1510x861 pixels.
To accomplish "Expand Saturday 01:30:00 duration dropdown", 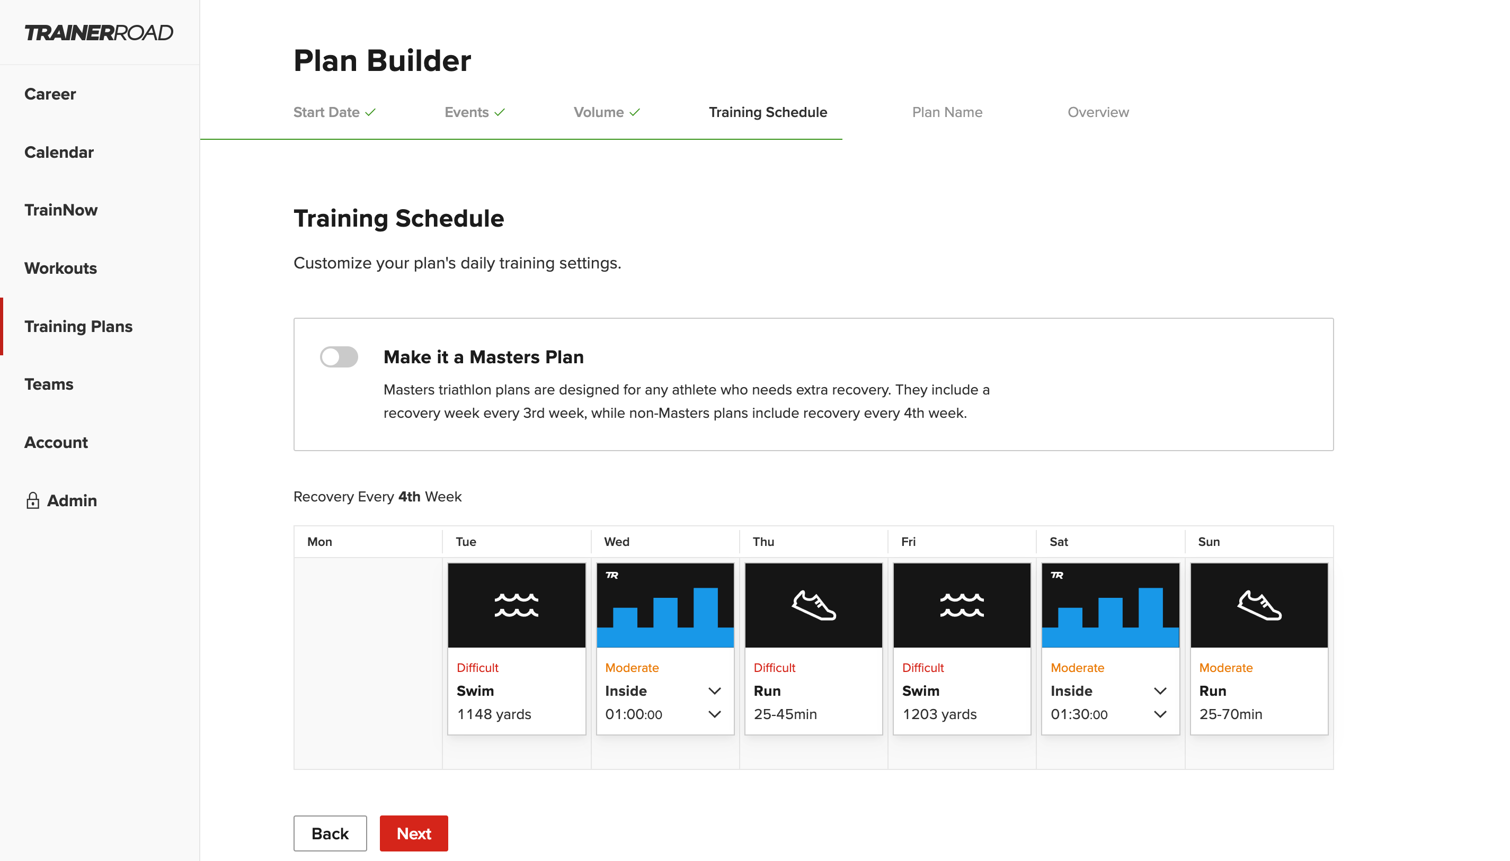I will click(1160, 714).
